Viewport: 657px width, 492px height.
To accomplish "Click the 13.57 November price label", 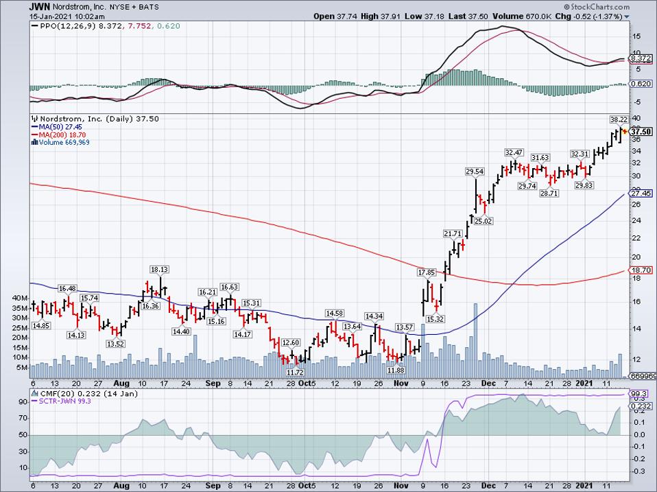I will (405, 327).
